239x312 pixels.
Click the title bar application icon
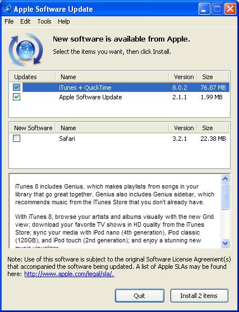point(7,9)
